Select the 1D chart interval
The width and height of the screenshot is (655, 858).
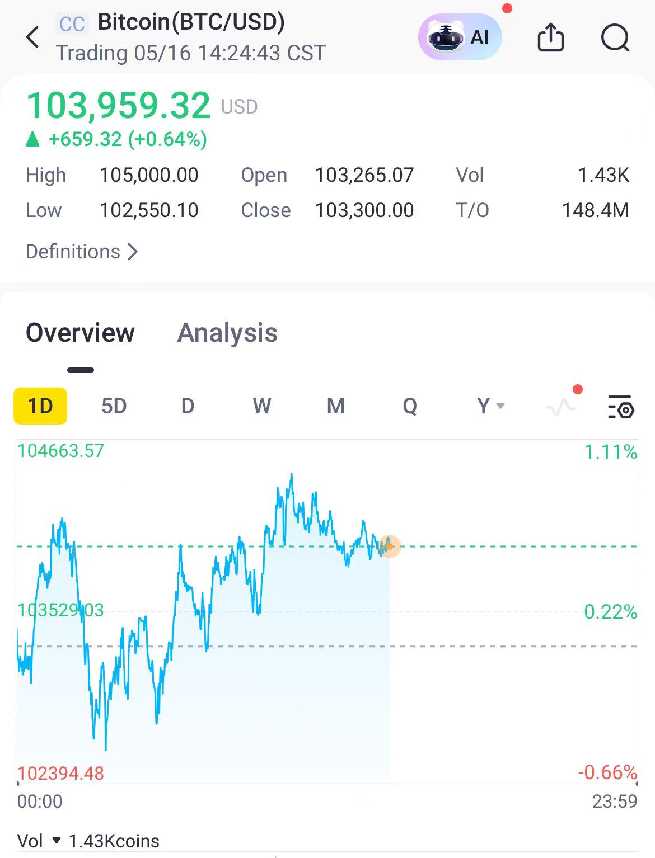point(40,406)
